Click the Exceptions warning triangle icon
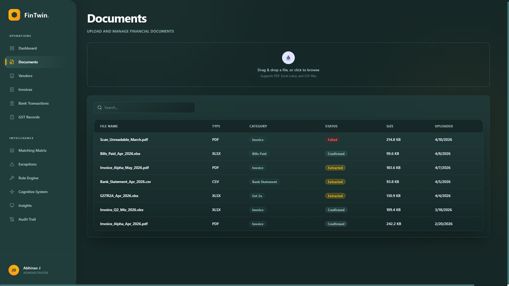The image size is (509, 286). (12, 164)
